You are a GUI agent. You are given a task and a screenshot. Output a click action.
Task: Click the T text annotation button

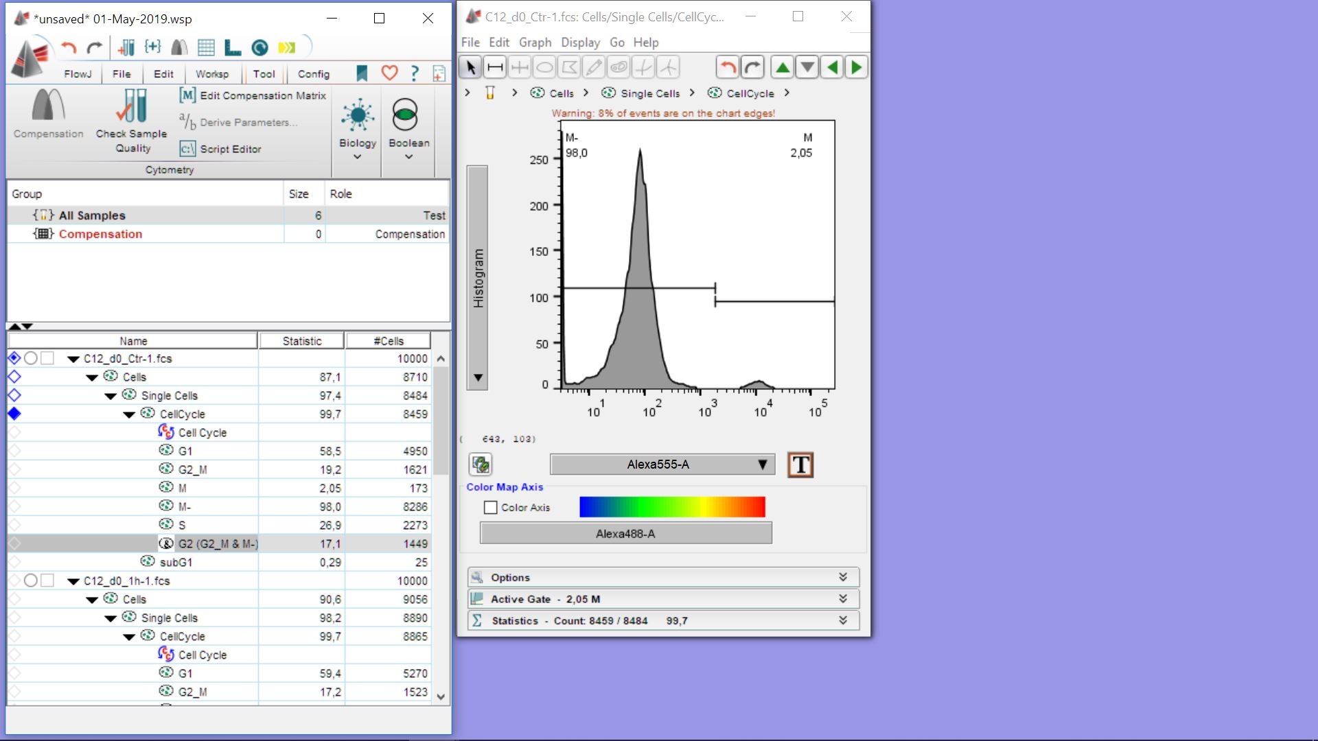tap(800, 464)
